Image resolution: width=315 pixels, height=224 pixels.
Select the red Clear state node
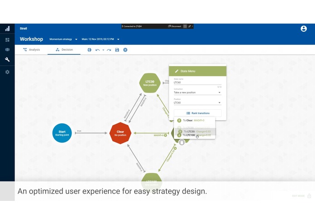(121, 133)
